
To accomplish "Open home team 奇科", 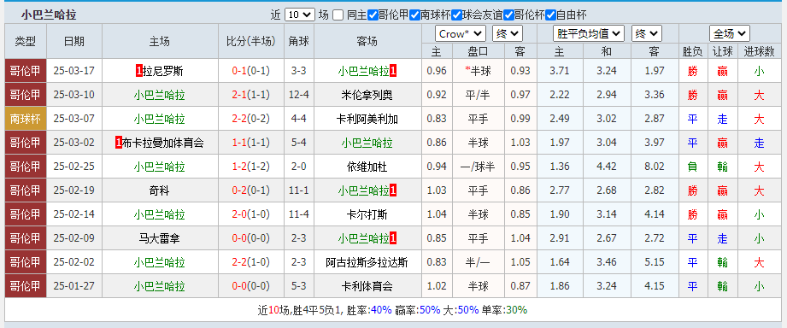I will click(x=160, y=190).
